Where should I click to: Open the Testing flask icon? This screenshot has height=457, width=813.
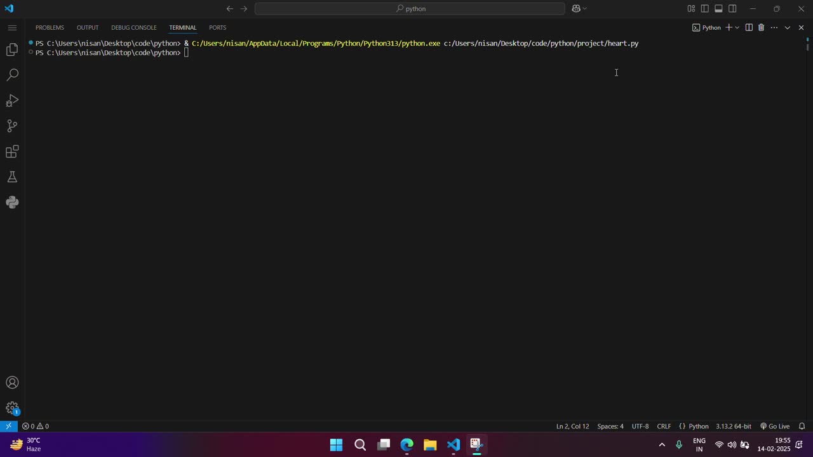point(12,177)
